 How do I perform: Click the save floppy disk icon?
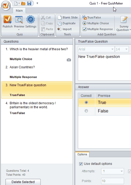[29, 3]
